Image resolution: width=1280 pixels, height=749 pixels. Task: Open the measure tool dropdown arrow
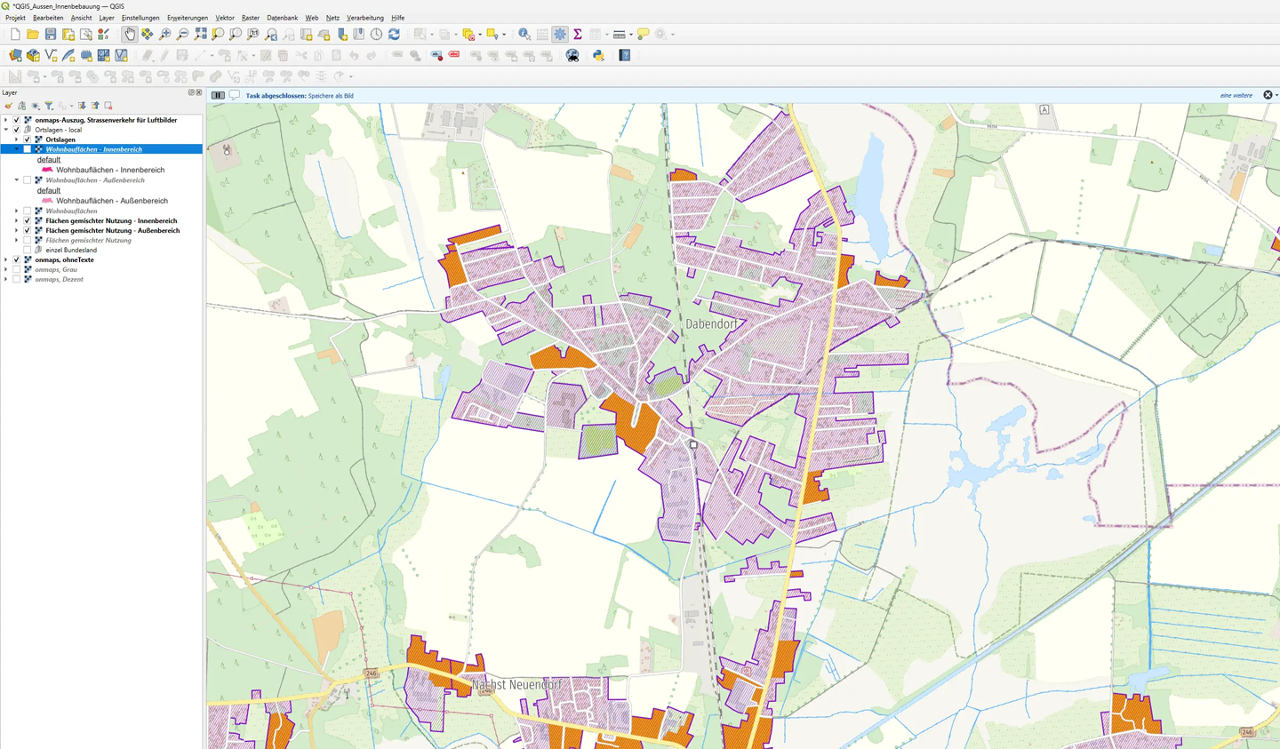pyautogui.click(x=631, y=35)
